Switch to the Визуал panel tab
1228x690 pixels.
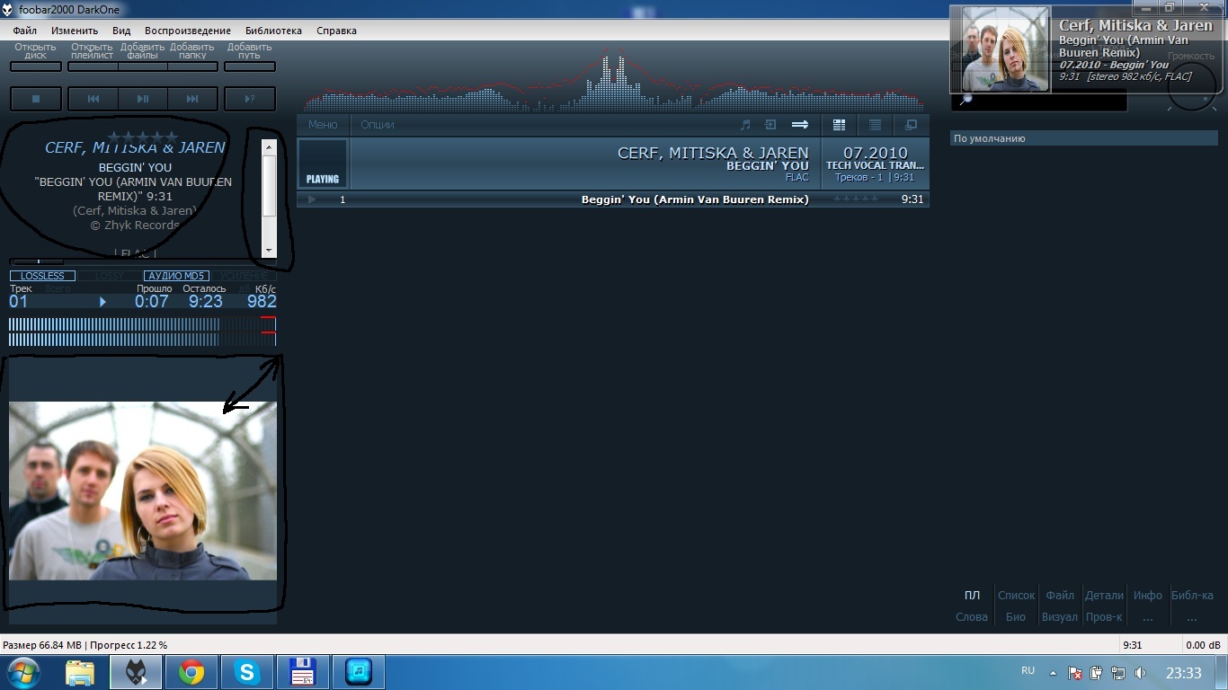point(1060,616)
